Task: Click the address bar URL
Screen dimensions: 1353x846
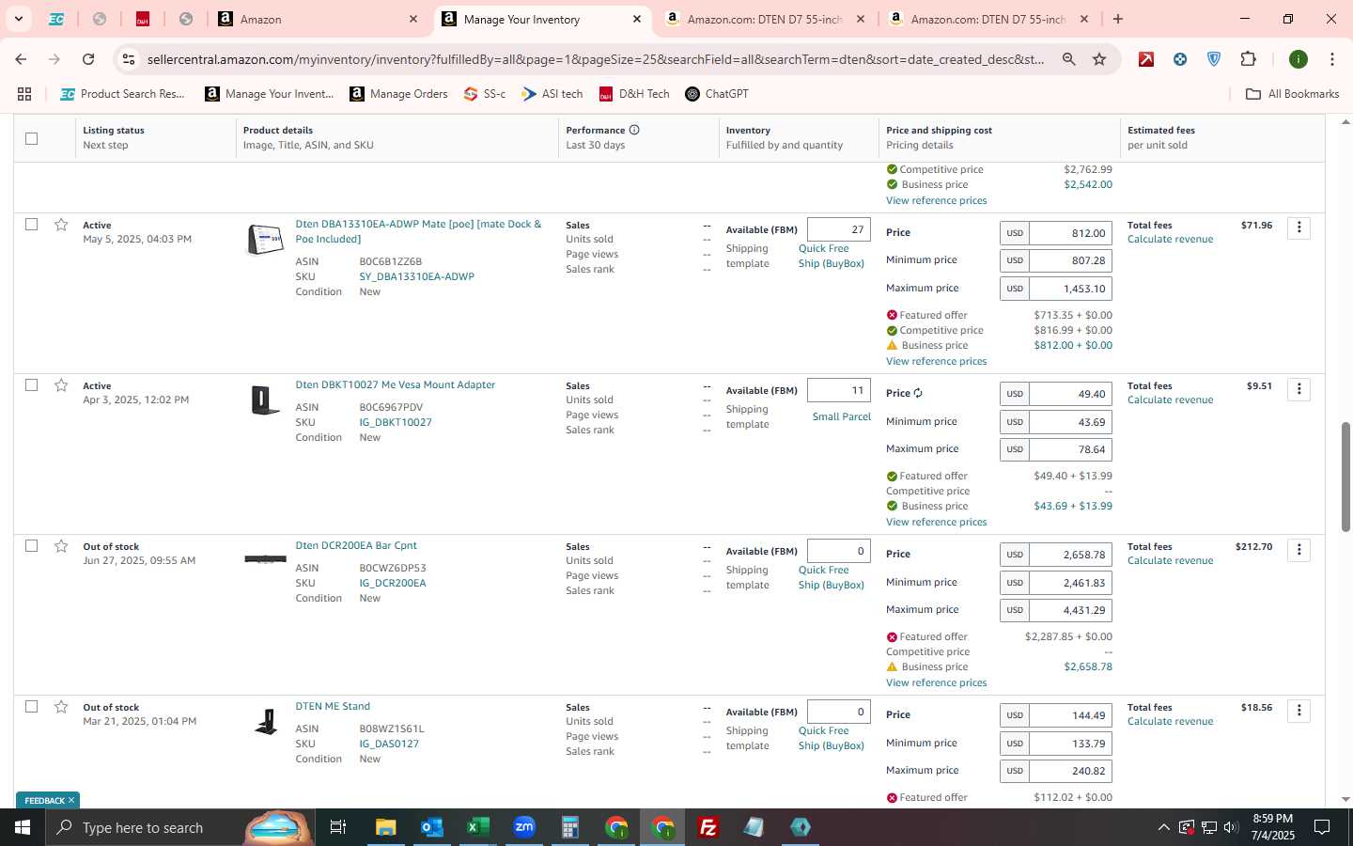Action: (596, 59)
